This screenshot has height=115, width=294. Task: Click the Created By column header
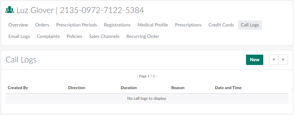(x=18, y=88)
